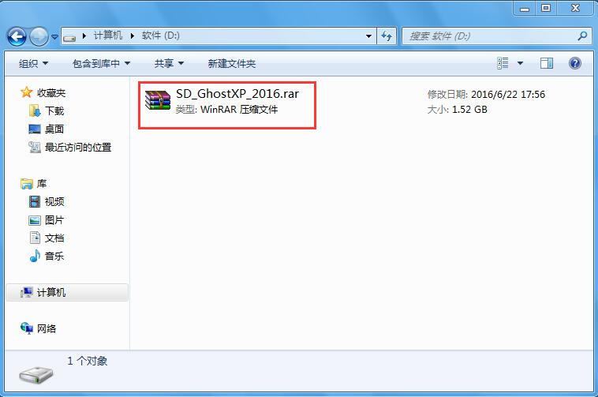
Task: Click the Forward navigation arrow button
Action: click(39, 37)
